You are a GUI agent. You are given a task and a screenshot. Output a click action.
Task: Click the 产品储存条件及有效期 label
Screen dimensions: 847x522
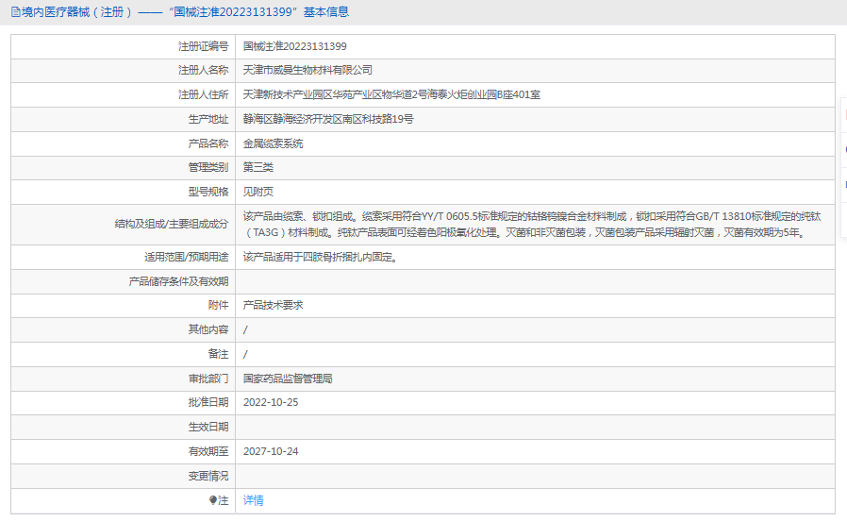(179, 281)
